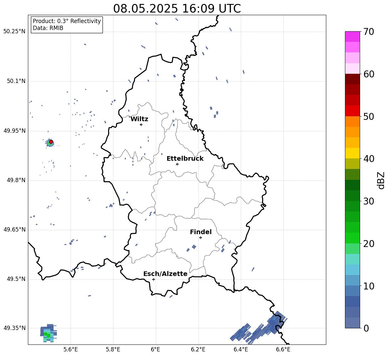Click the Esch/Alzette city label
Image resolution: width=389 pixels, height=356 pixels.
[x=166, y=274]
